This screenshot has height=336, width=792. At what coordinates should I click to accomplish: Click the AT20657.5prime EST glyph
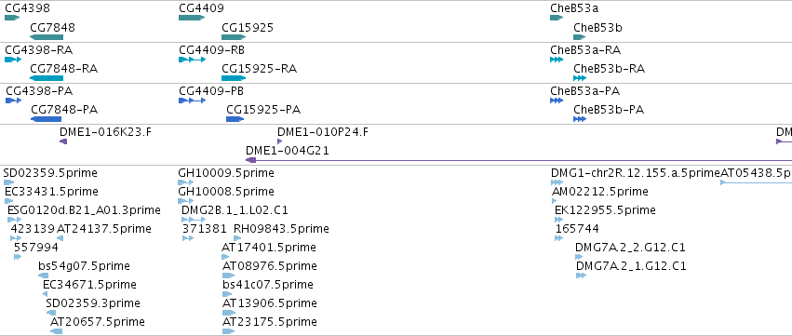point(56,331)
